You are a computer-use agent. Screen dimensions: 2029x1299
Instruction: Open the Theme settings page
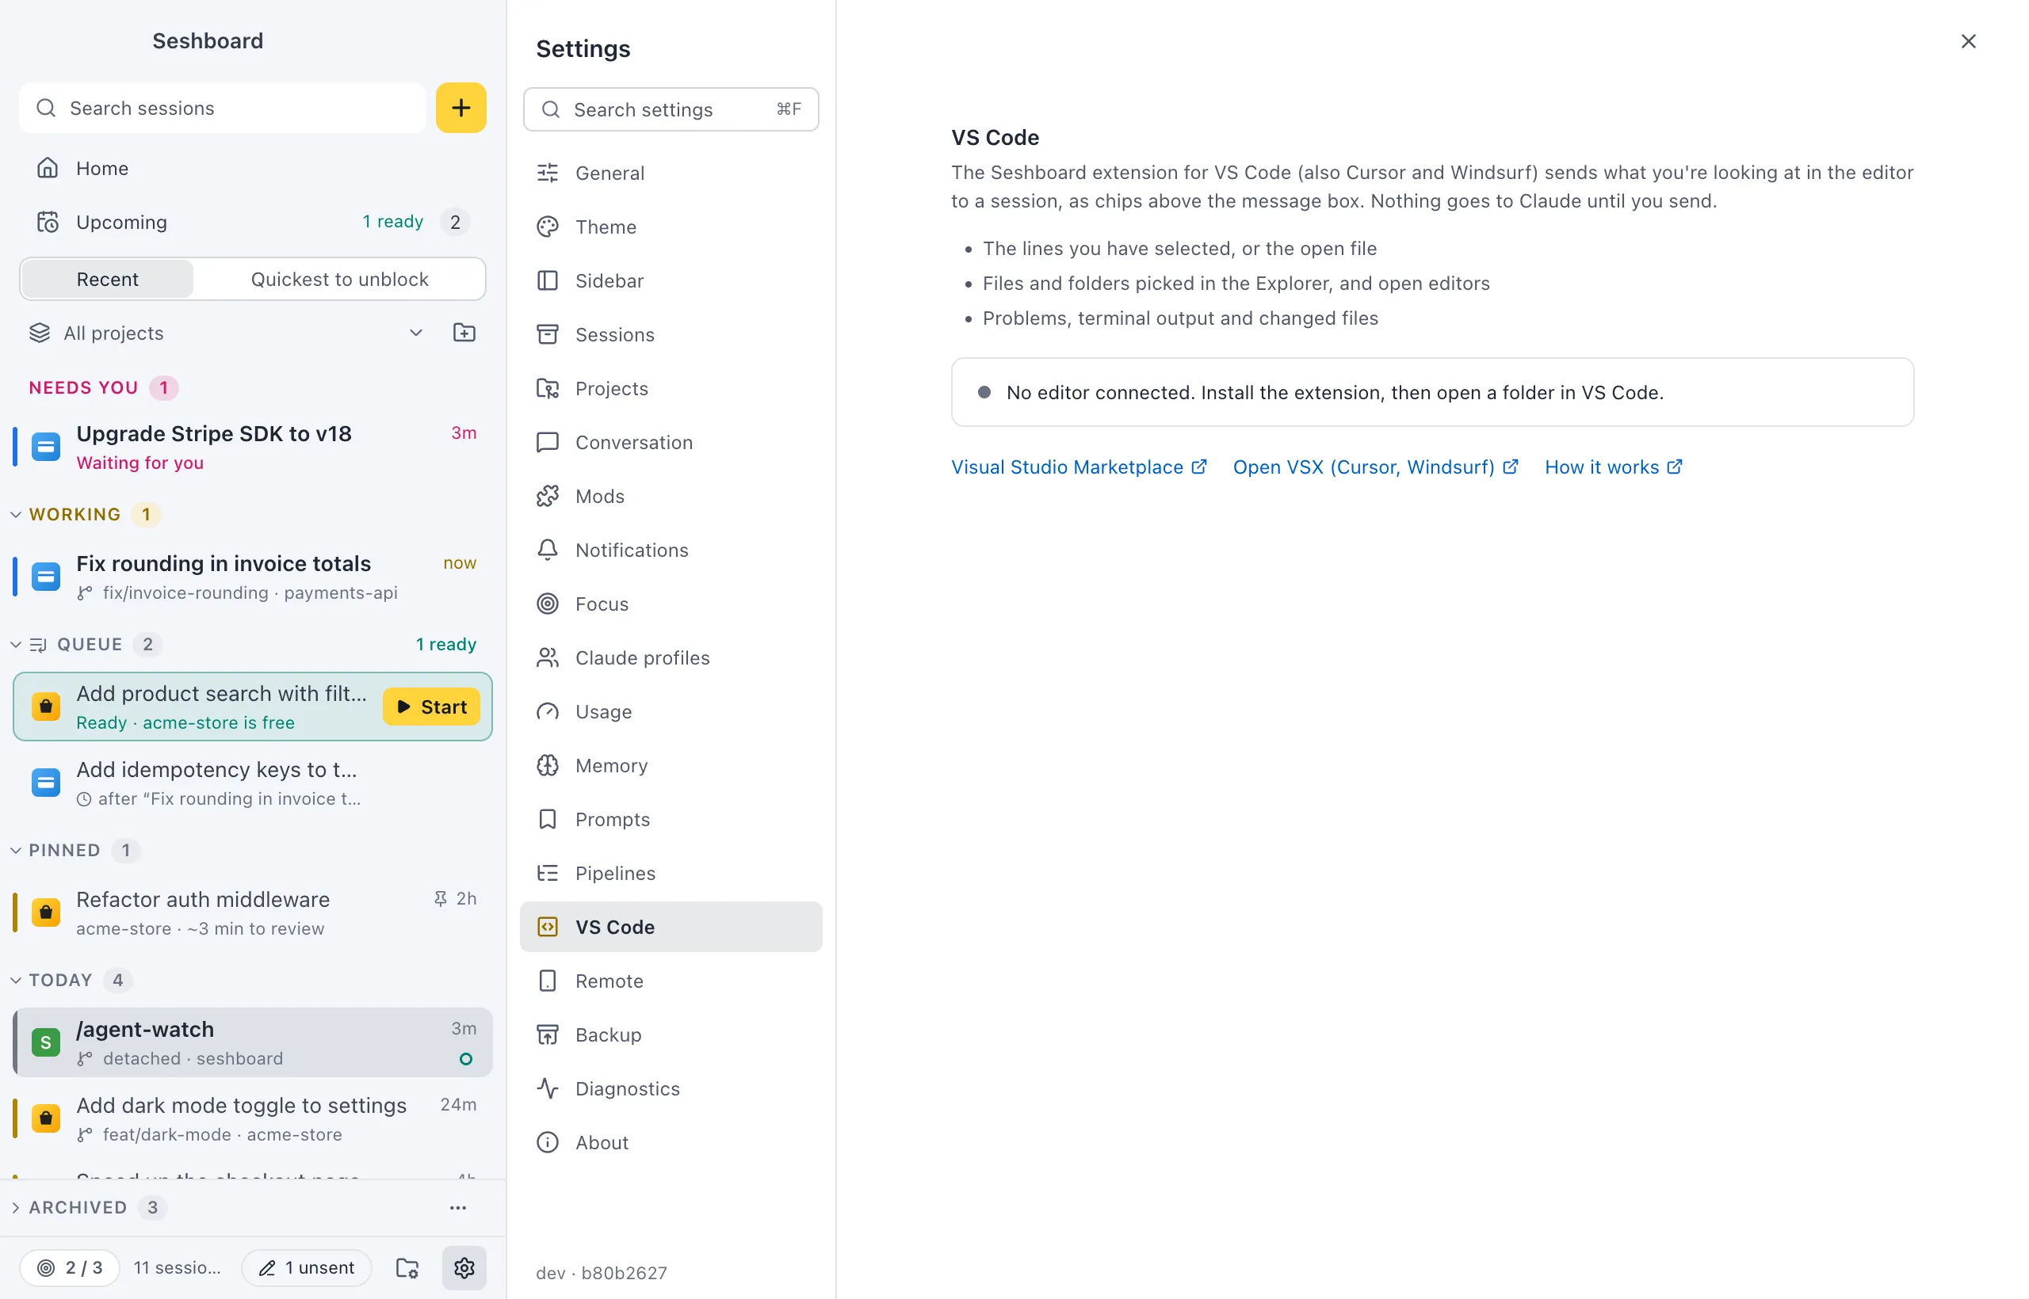point(671,227)
